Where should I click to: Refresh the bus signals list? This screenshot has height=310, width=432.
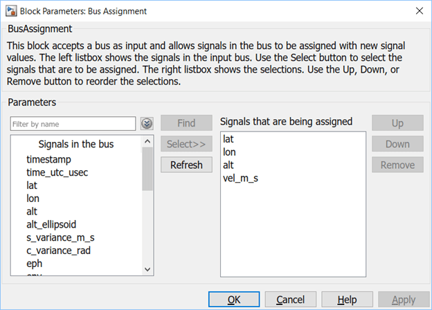(x=186, y=165)
